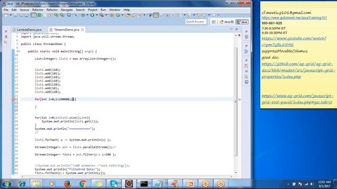Image resolution: width=337 pixels, height=189 pixels.
Task: Open the Run menu
Action: click(x=103, y=10)
